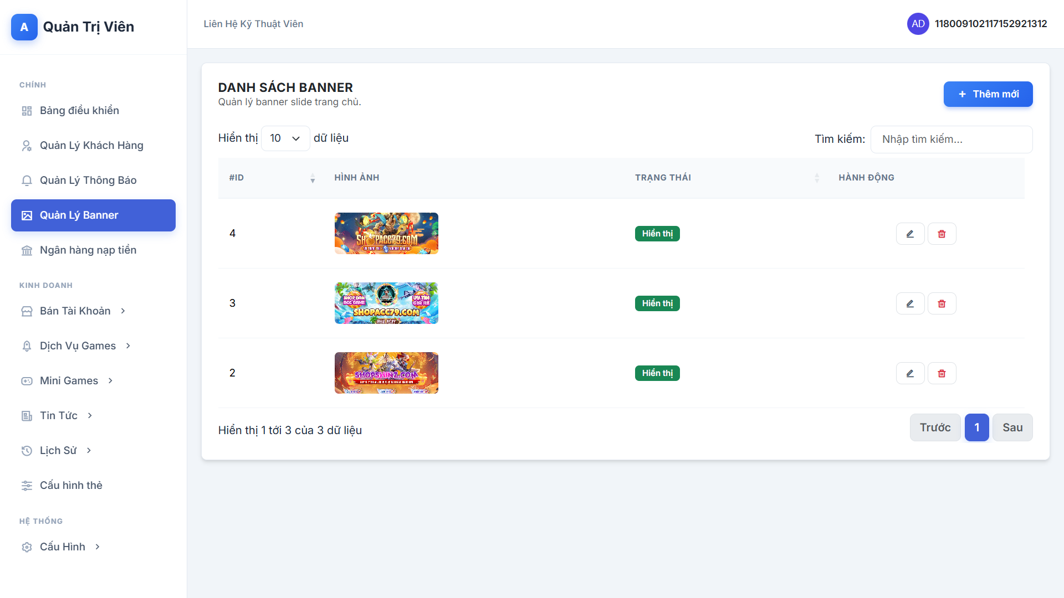This screenshot has height=598, width=1064.
Task: Sort the table by #ID column arrows
Action: [x=313, y=178]
